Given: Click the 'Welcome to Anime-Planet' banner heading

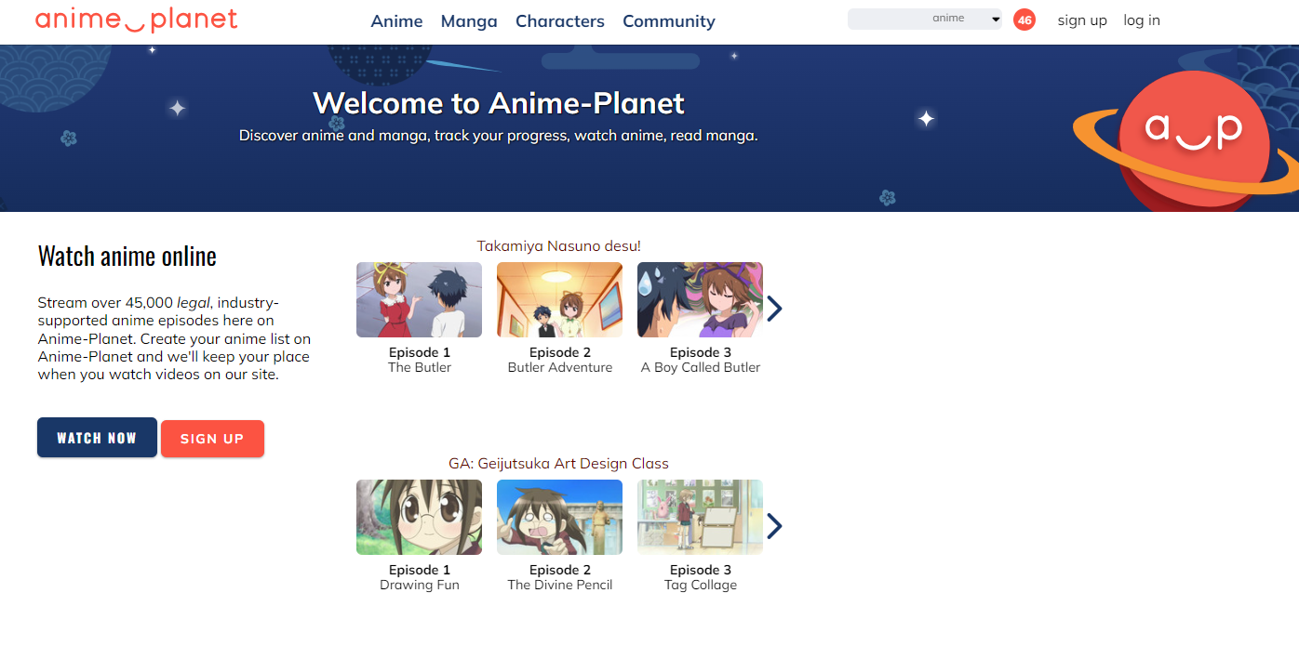Looking at the screenshot, I should (499, 102).
